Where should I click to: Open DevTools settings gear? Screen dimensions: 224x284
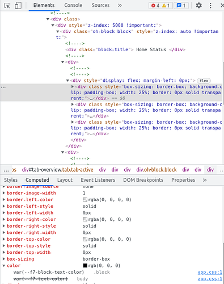(198, 5)
